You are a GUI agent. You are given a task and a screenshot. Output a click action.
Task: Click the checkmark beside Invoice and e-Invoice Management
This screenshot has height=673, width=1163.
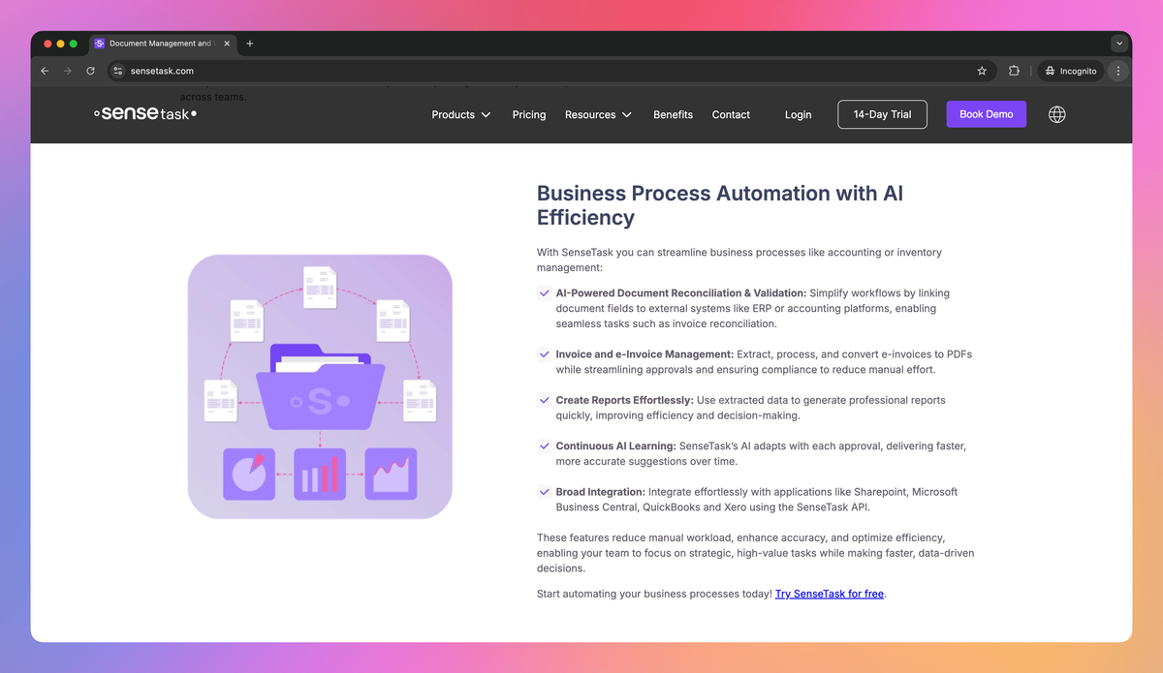click(x=545, y=354)
